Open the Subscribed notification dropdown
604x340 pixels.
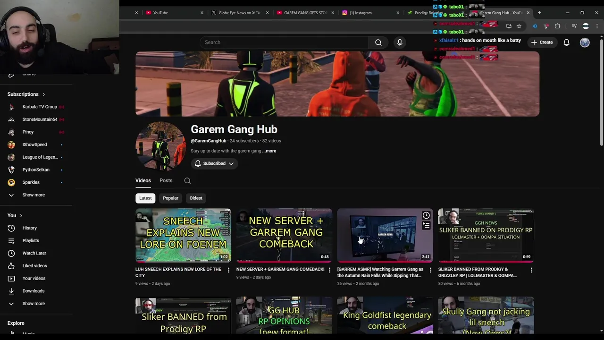point(215,163)
